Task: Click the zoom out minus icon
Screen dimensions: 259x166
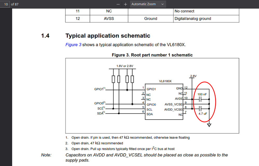Action: coord(118,4)
